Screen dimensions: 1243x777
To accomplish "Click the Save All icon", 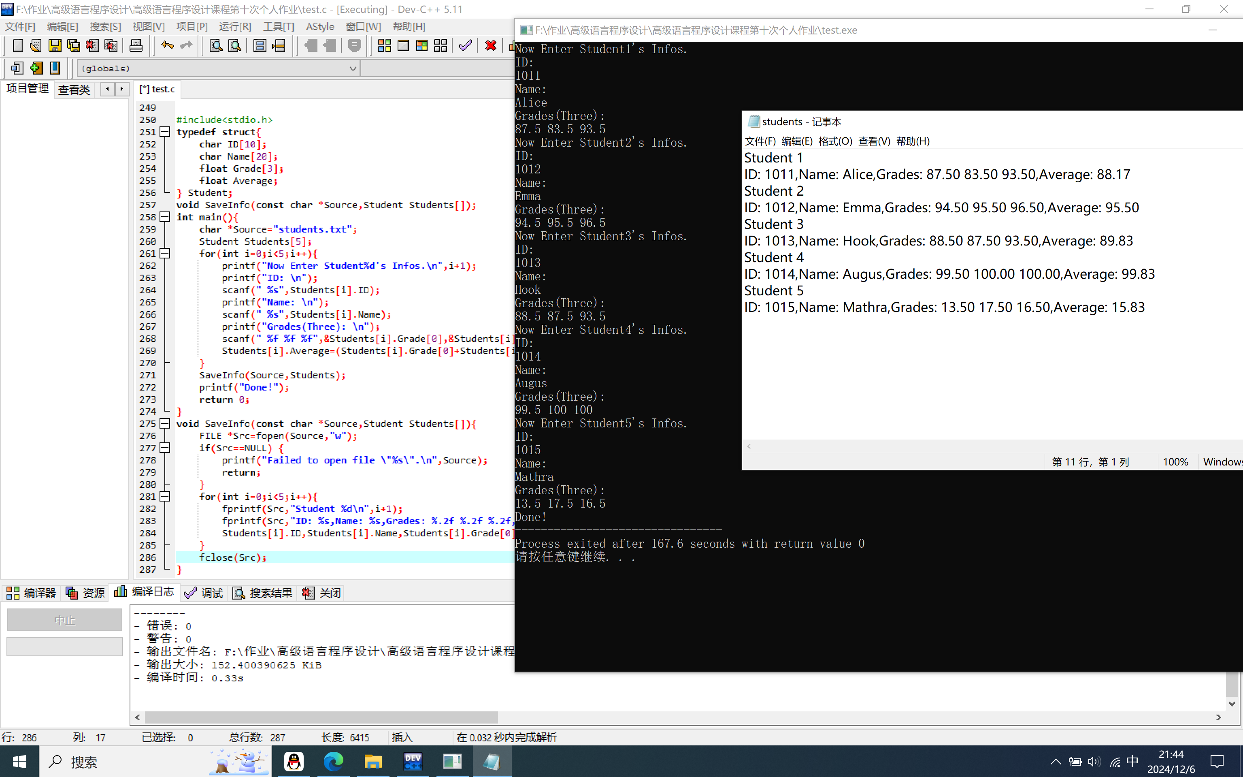I will pos(73,45).
